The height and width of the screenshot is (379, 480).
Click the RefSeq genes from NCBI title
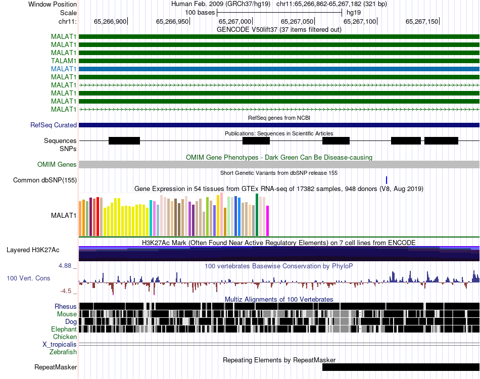click(x=279, y=118)
